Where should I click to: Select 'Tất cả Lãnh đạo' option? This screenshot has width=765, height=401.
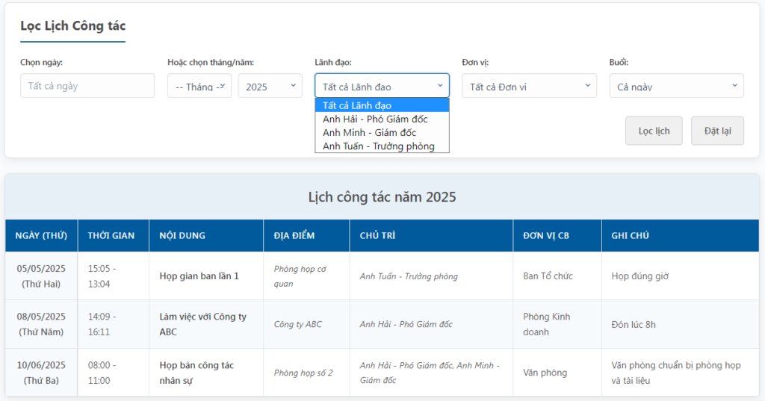(x=382, y=105)
